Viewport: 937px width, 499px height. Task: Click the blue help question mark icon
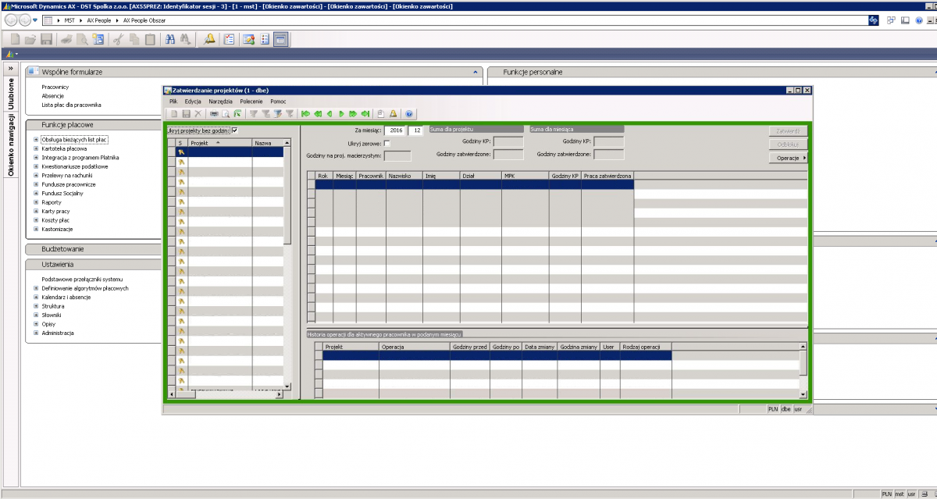click(x=408, y=114)
